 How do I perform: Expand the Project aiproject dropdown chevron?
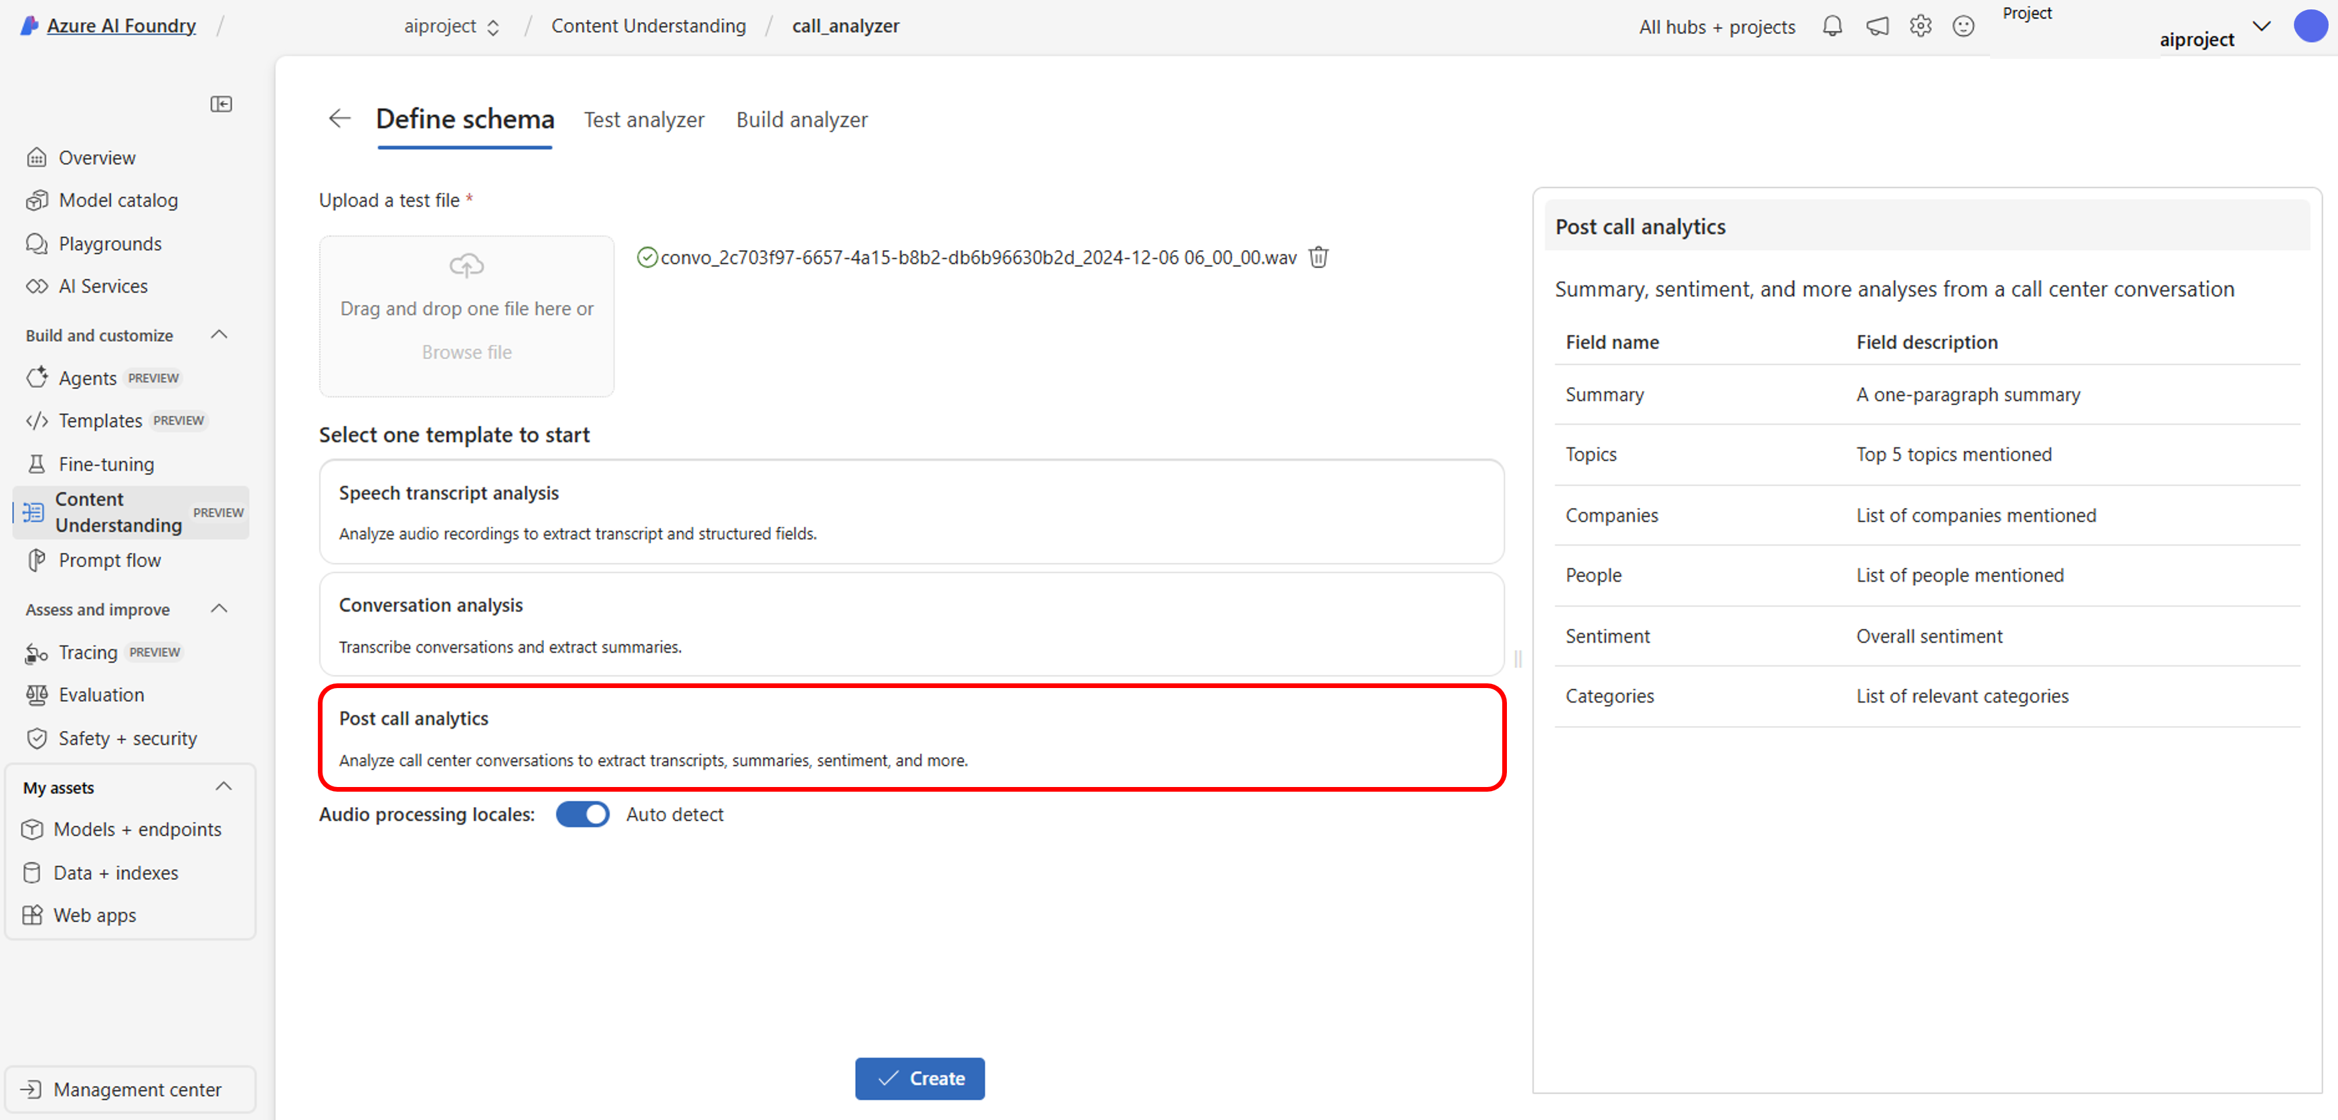(x=2261, y=26)
